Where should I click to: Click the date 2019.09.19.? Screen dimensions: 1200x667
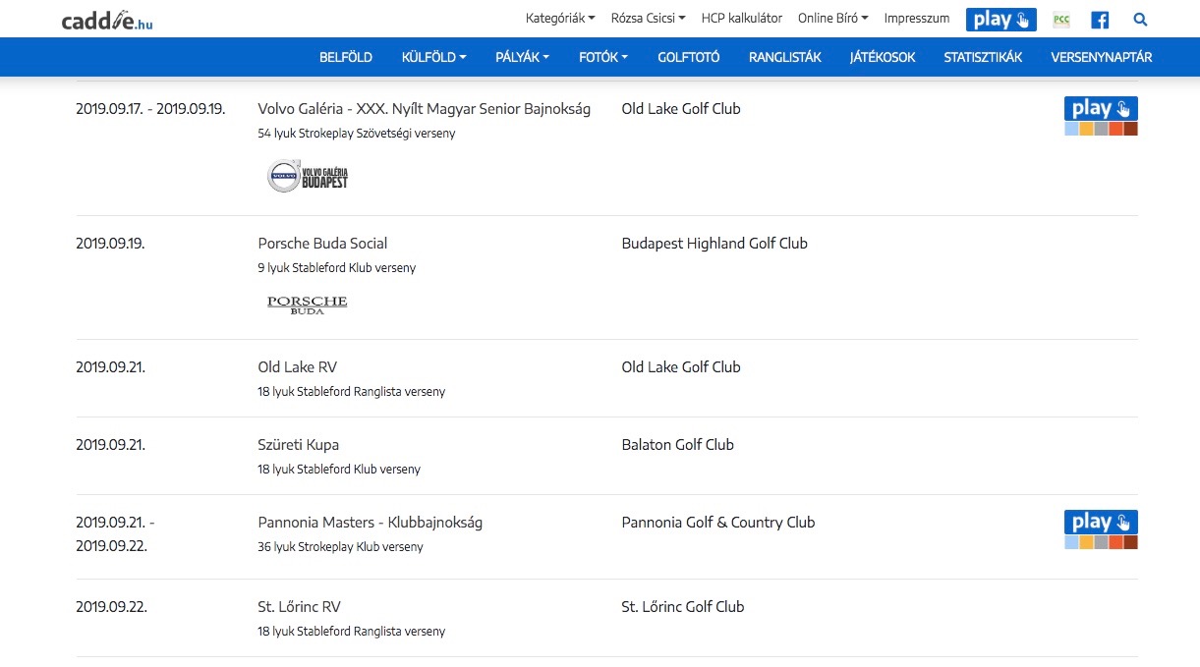click(x=110, y=244)
